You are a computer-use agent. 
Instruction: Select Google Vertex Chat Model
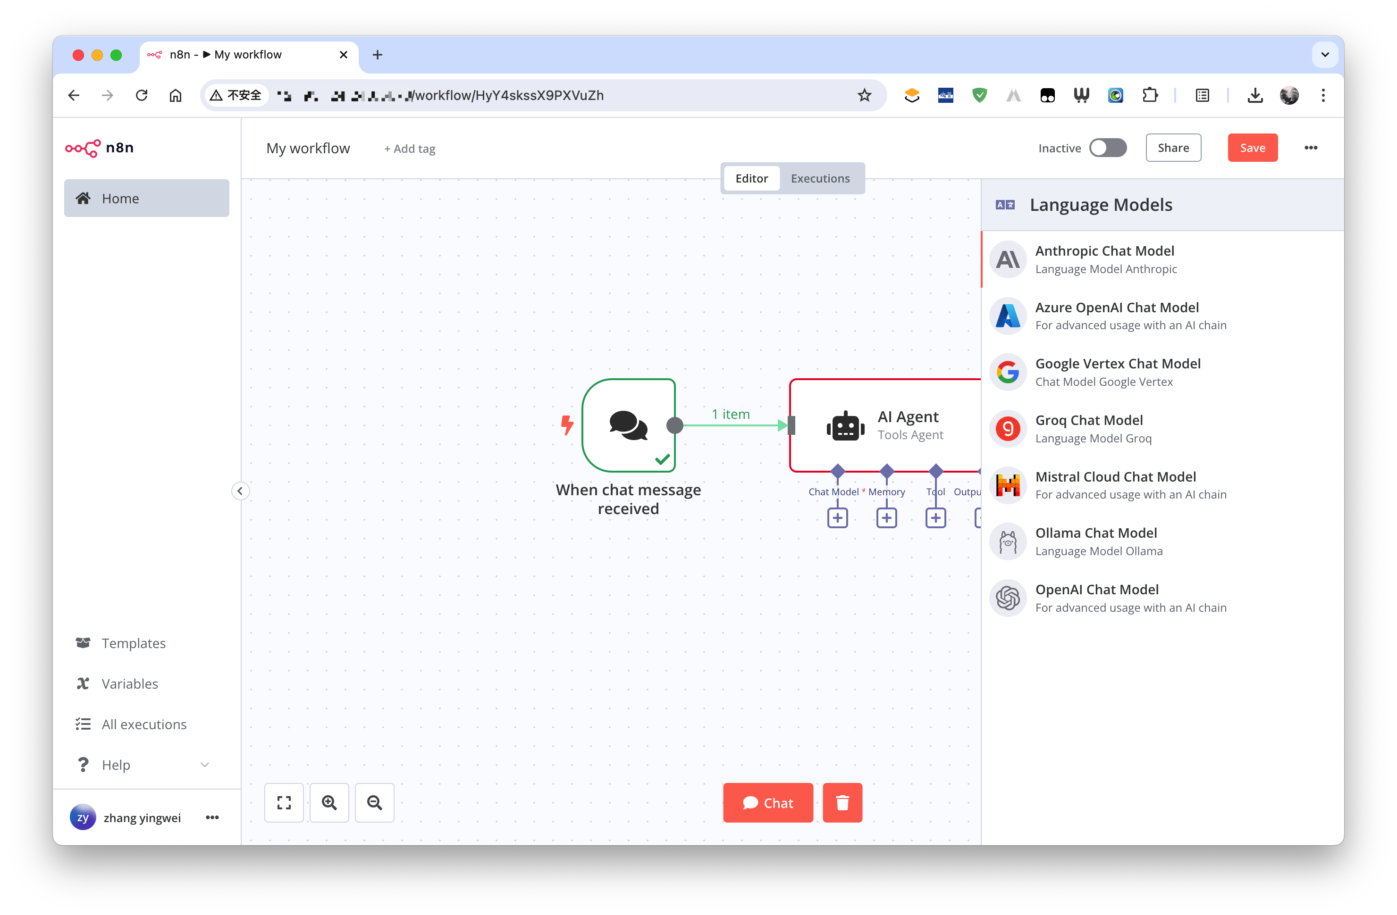click(1162, 372)
